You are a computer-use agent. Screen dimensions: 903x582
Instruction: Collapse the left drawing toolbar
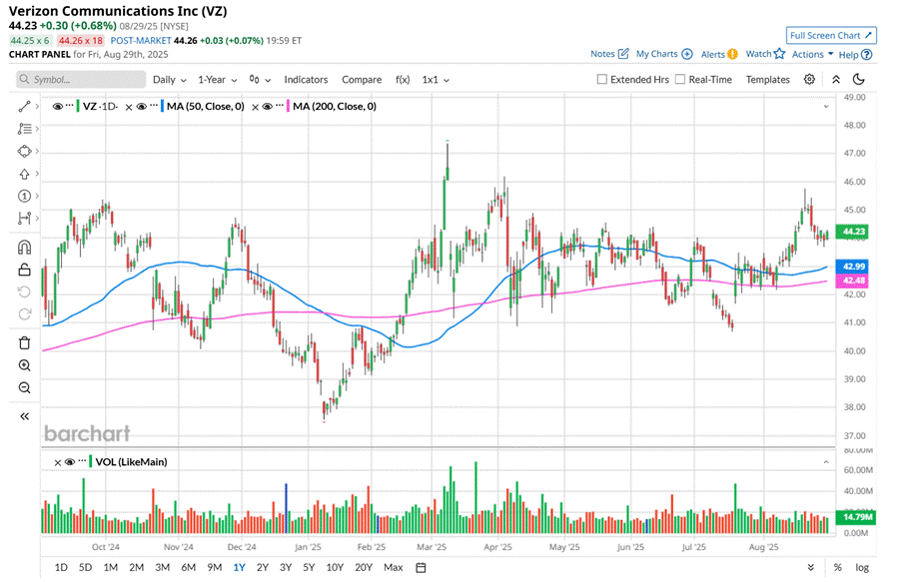point(24,416)
